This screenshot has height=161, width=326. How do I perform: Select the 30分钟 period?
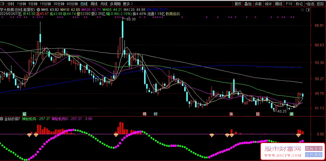point(59,4)
